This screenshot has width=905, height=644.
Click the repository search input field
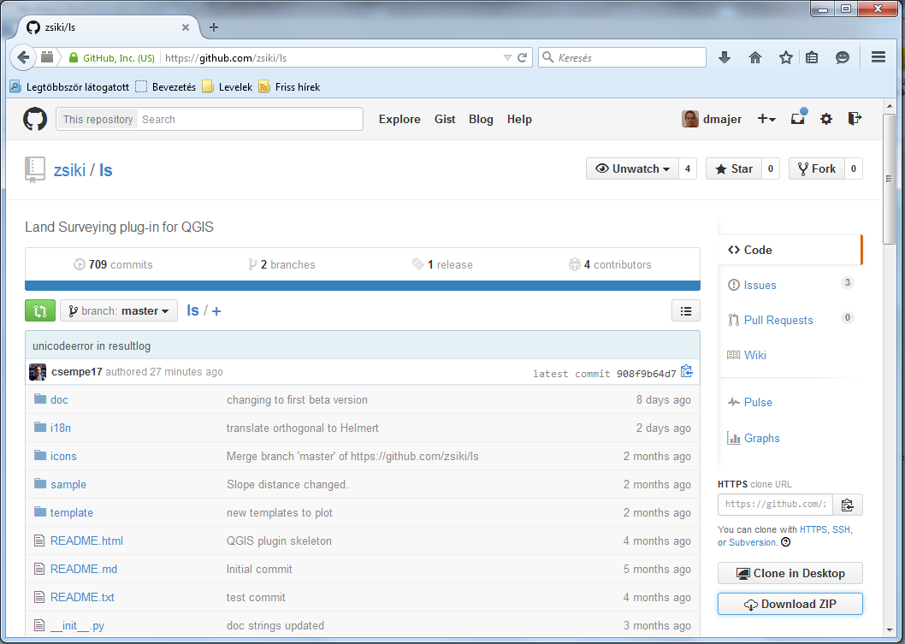[x=248, y=119]
